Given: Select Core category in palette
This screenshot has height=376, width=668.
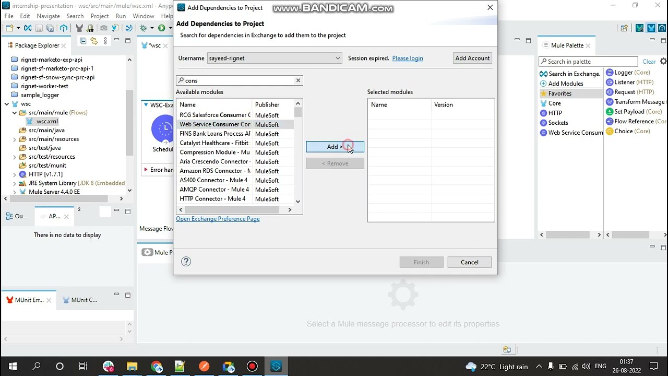Looking at the screenshot, I should (551, 103).
